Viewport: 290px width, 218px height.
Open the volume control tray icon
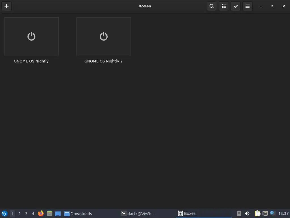tap(247, 213)
